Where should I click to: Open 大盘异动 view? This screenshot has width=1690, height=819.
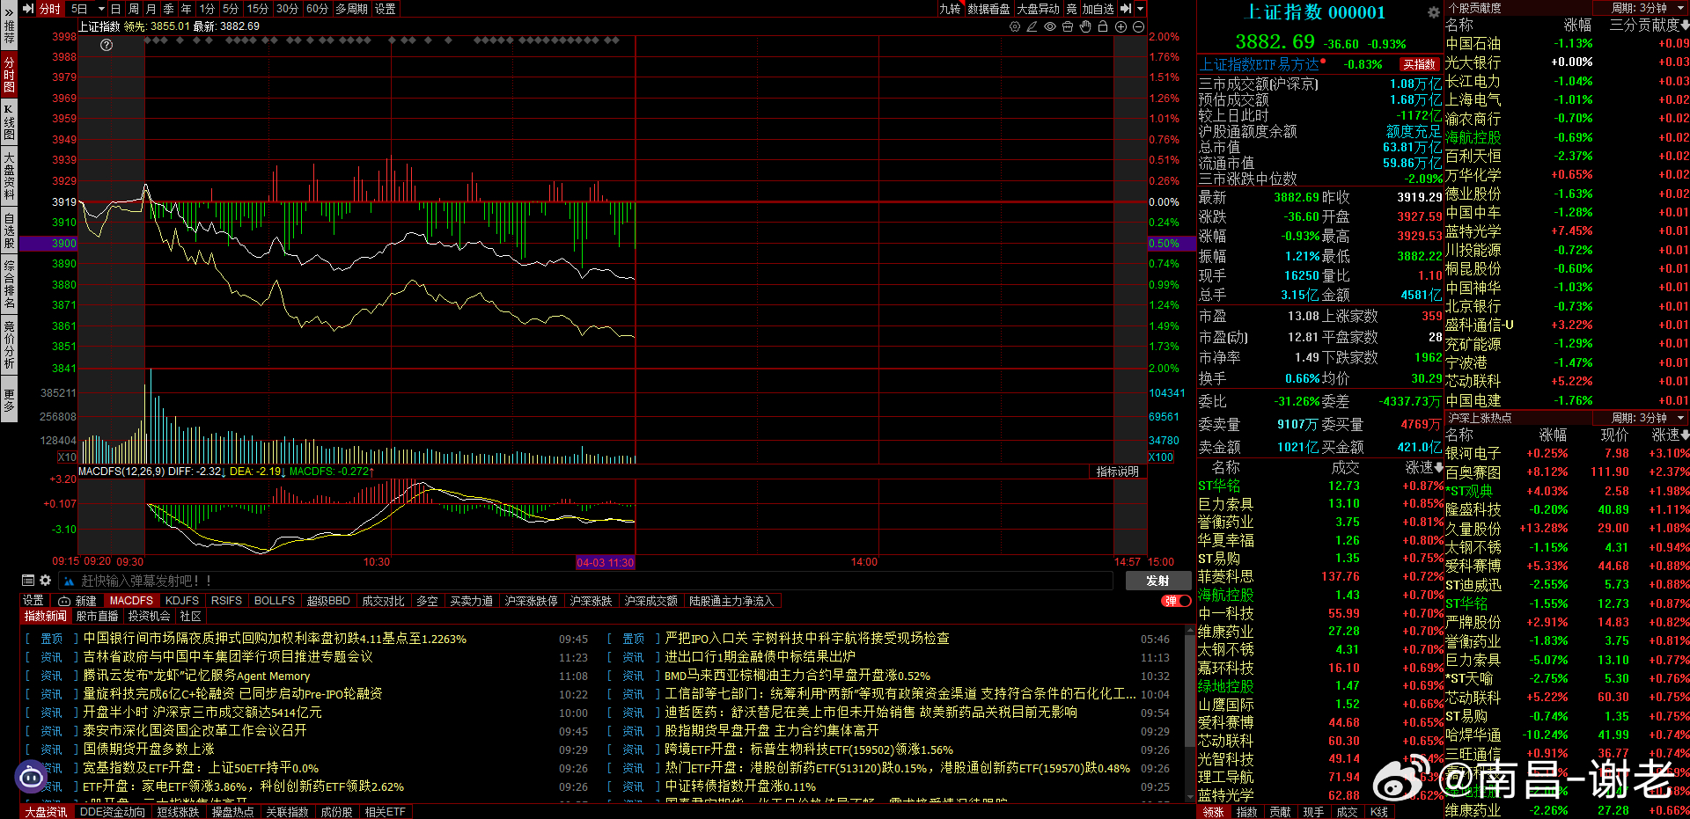[1039, 9]
